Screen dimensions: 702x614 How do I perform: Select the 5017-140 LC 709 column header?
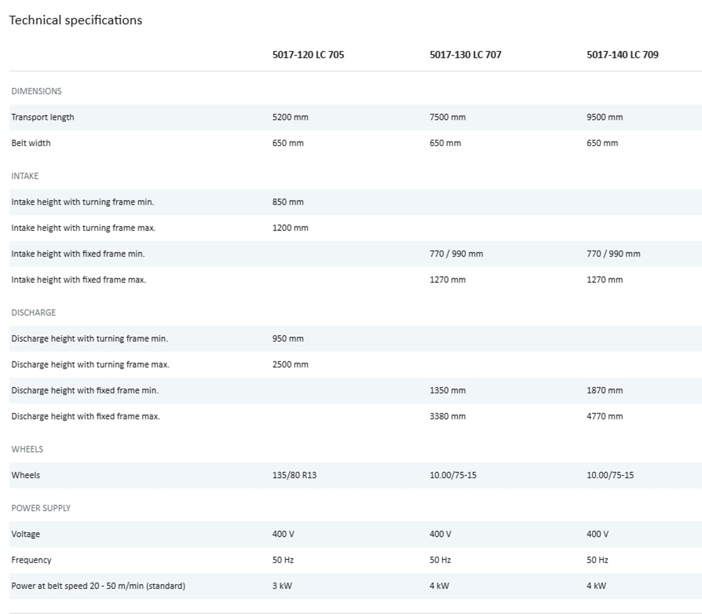click(x=622, y=54)
